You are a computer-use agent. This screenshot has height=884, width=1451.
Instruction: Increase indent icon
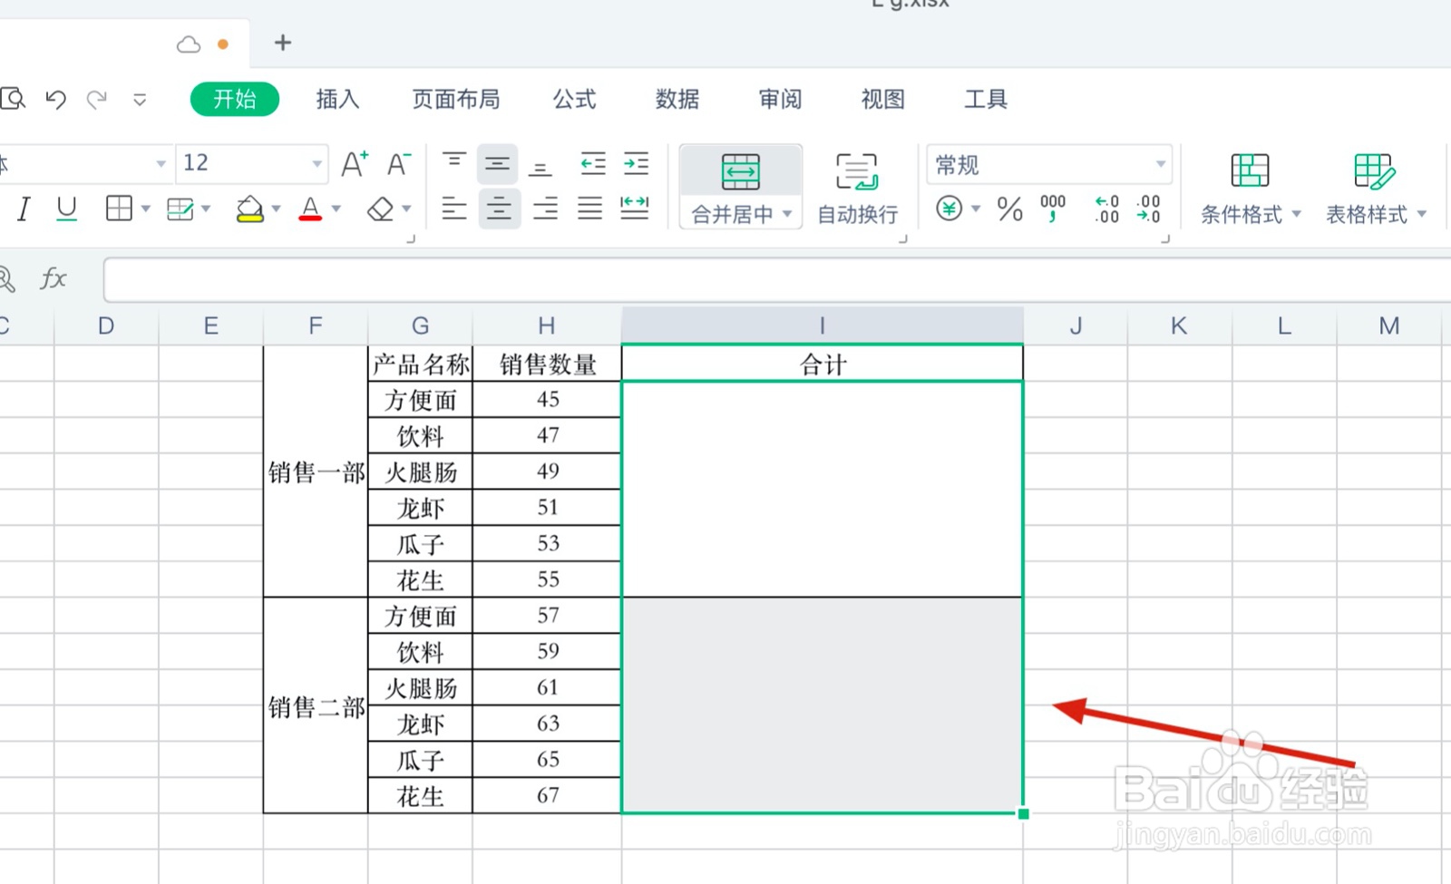tap(637, 164)
